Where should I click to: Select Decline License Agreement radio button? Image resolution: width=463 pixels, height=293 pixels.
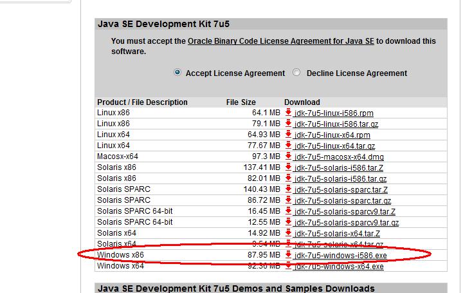click(296, 72)
